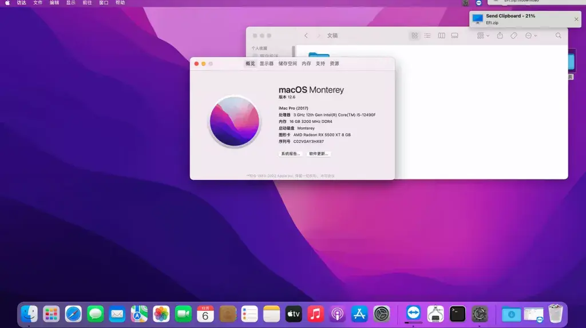Launch FaceTime from the Dock
Image resolution: width=586 pixels, height=328 pixels.
coord(183,314)
